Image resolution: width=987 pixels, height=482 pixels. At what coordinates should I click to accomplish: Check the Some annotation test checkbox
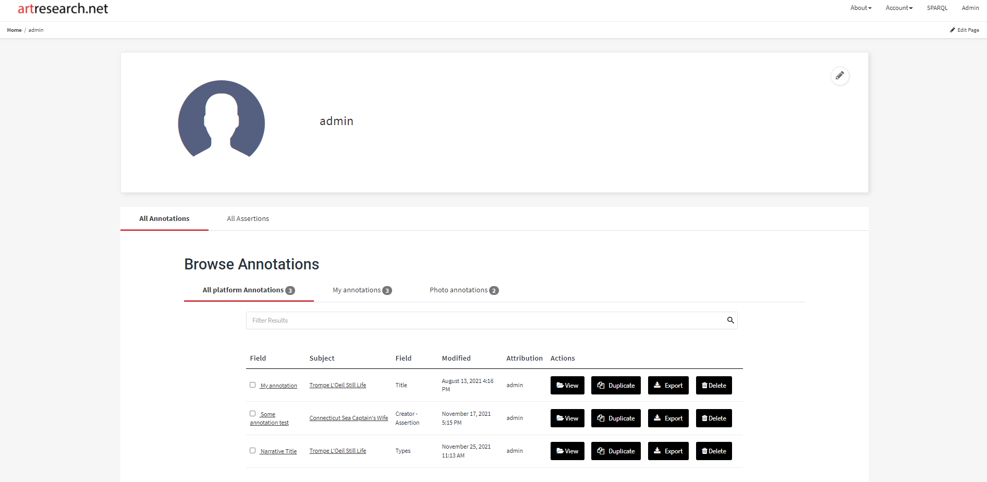[252, 414]
